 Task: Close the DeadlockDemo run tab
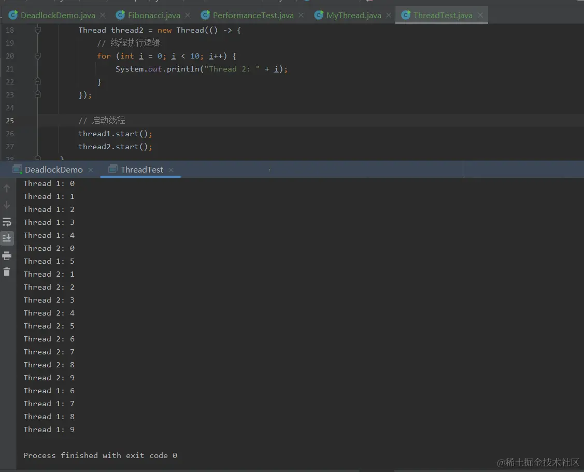91,170
